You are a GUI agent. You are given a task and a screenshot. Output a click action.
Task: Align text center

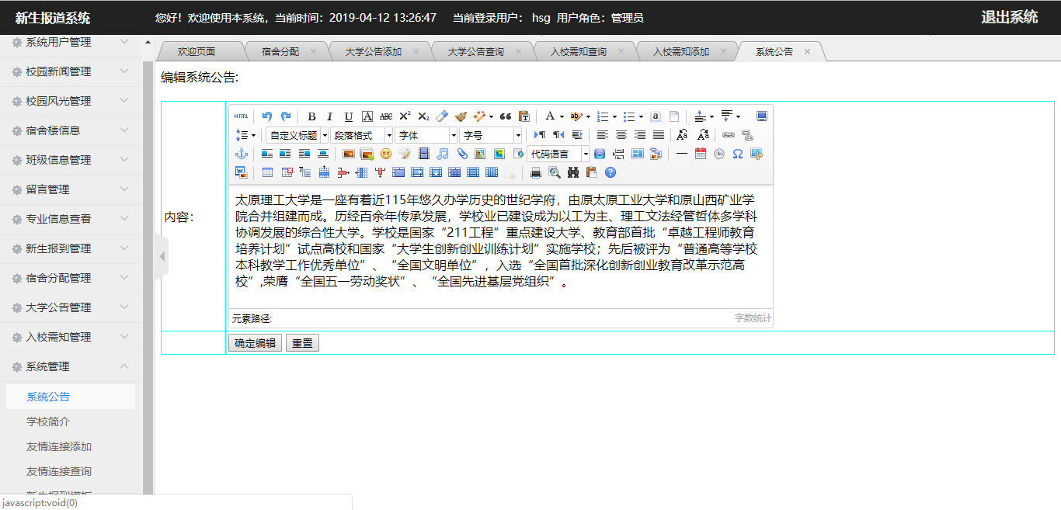pyautogui.click(x=621, y=135)
